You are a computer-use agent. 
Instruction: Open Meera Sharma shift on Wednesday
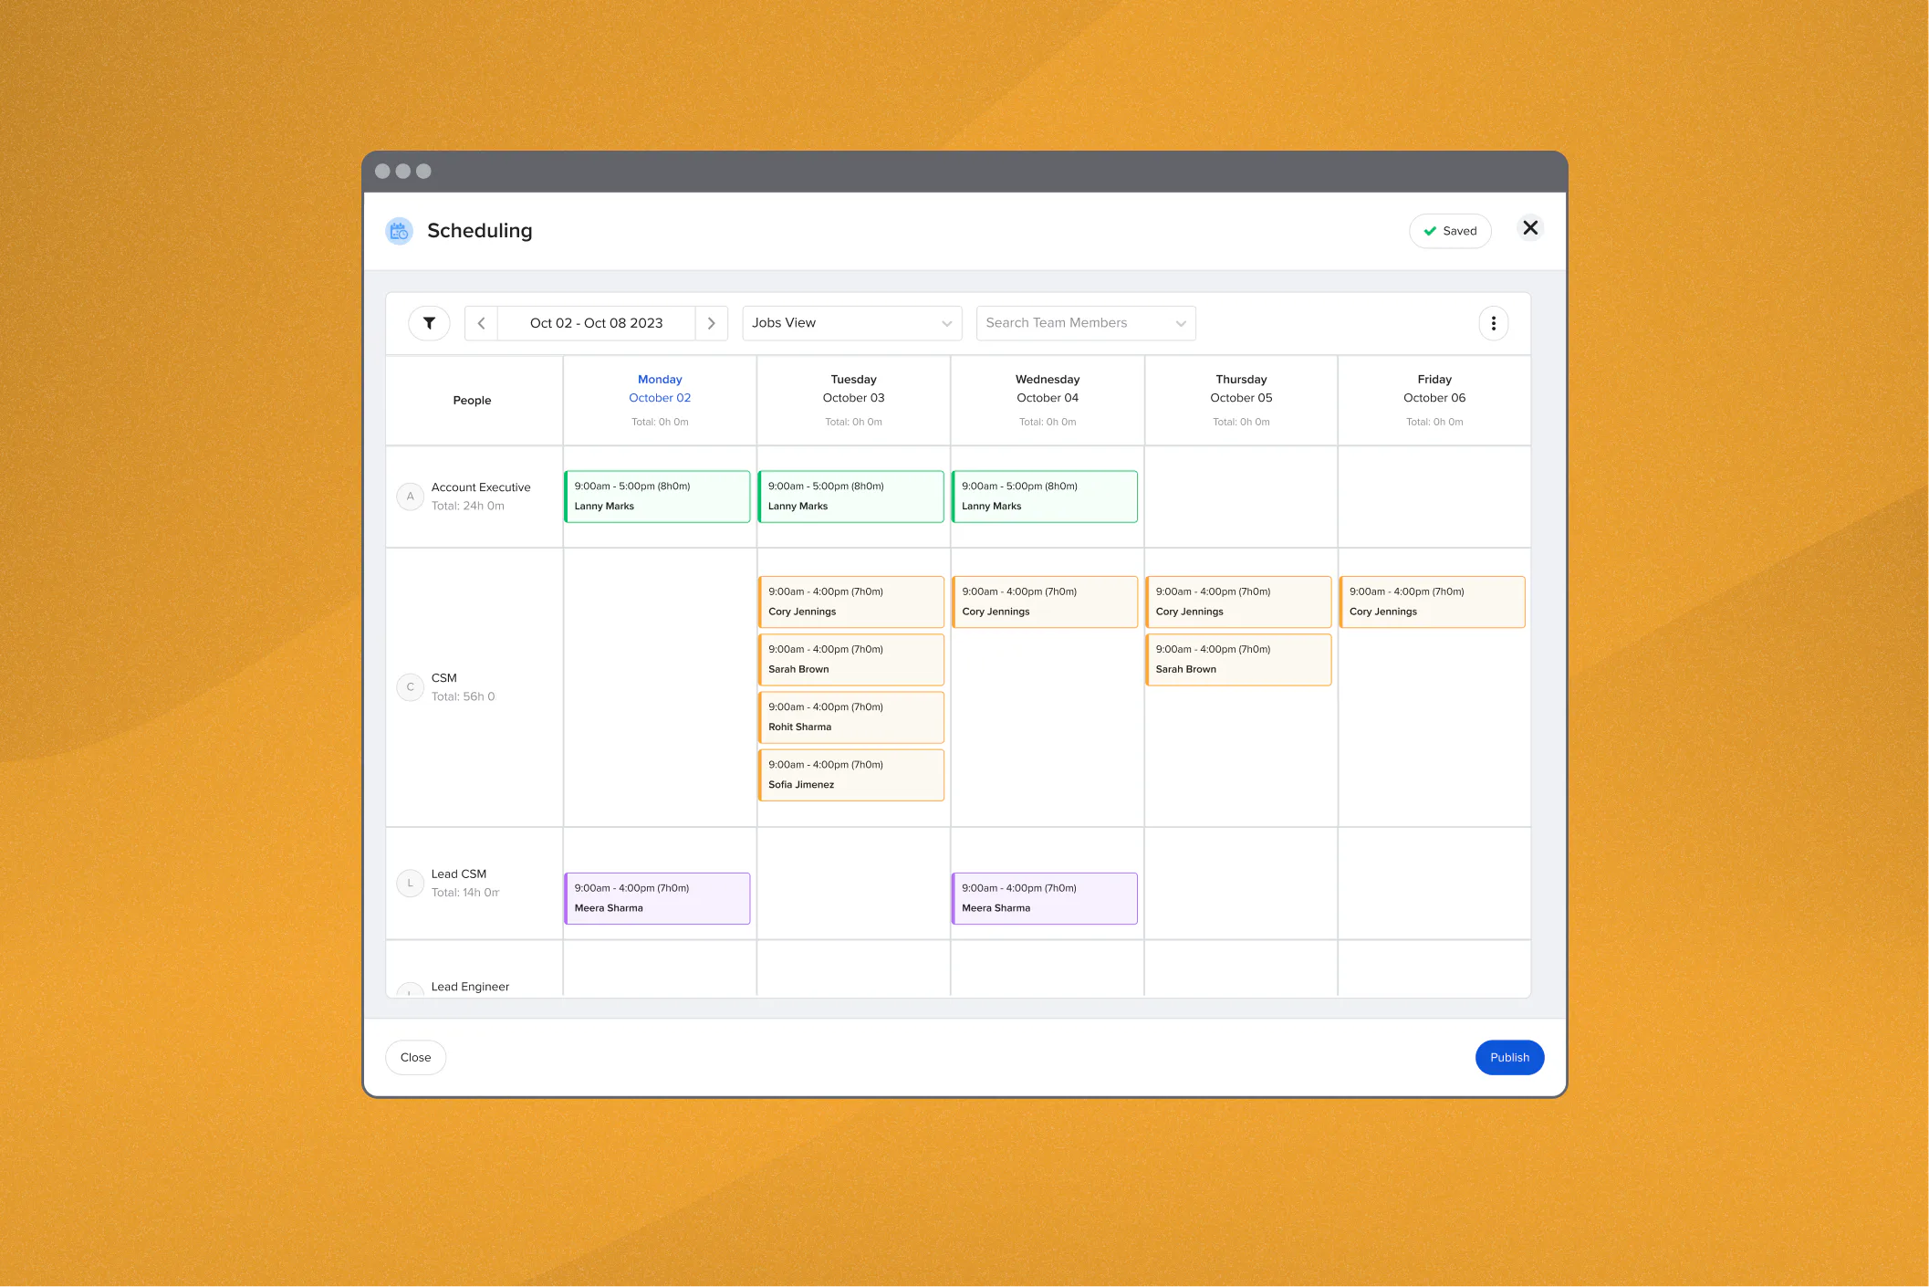1045,898
